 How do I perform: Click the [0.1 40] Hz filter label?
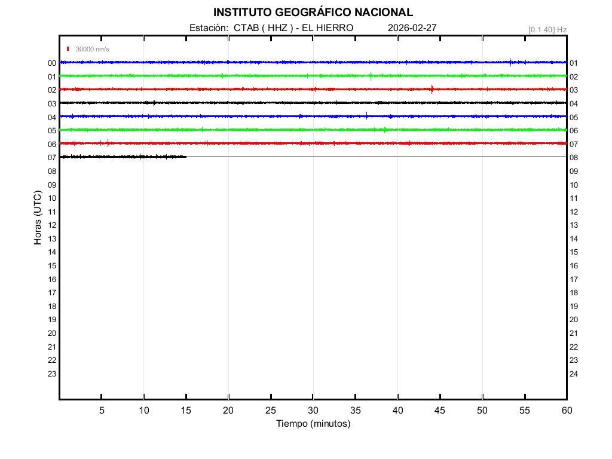coord(547,29)
